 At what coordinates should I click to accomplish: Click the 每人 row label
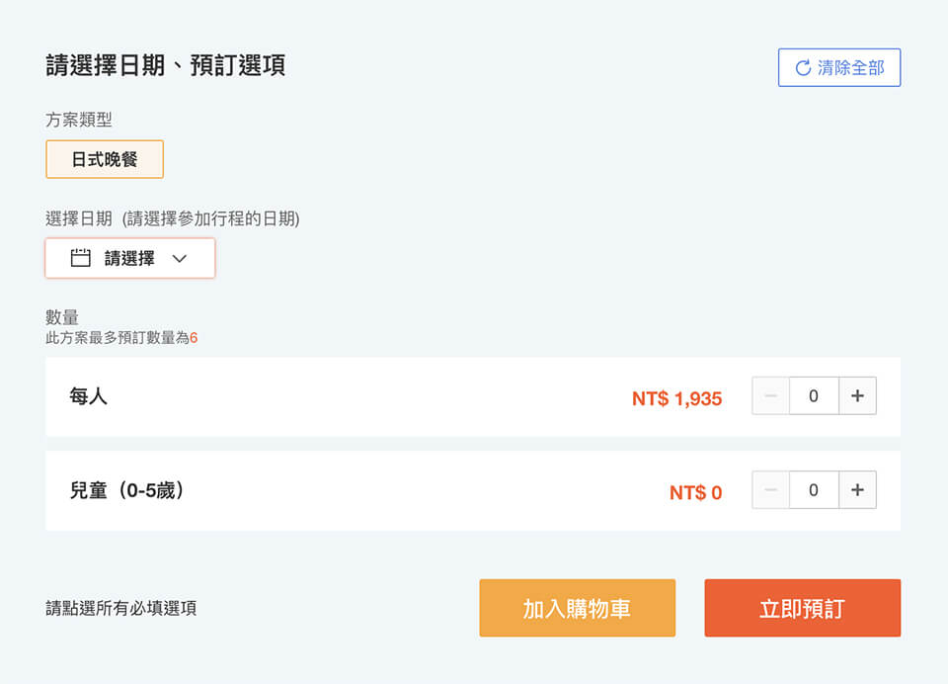88,396
